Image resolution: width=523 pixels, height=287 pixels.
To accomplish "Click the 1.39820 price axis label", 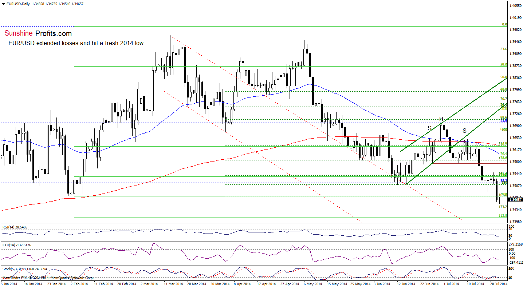I will (x=516, y=29).
